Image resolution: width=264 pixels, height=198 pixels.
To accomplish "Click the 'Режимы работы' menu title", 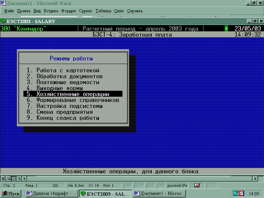I will tap(71, 58).
